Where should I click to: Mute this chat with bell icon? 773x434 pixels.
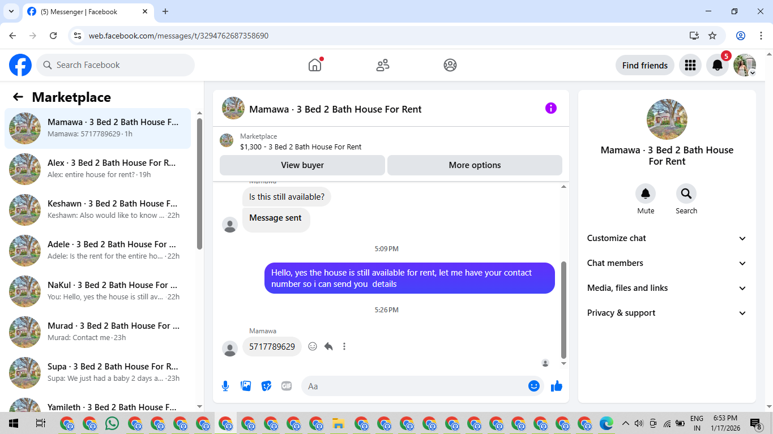[646, 194]
